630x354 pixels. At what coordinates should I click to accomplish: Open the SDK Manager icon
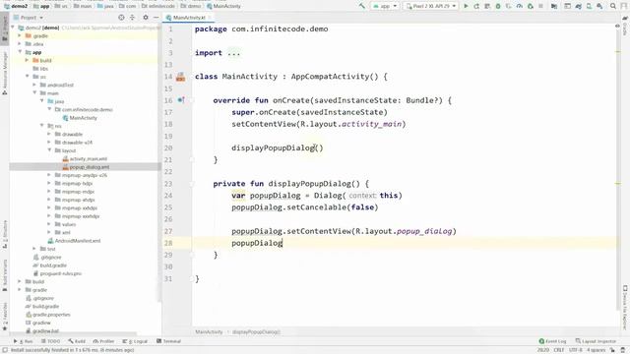pyautogui.click(x=599, y=6)
